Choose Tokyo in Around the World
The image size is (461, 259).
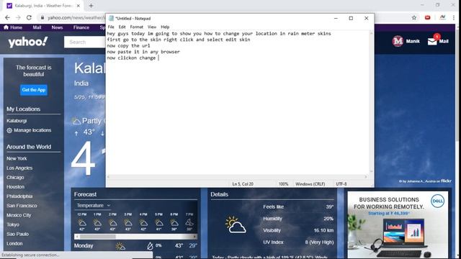pyautogui.click(x=13, y=224)
